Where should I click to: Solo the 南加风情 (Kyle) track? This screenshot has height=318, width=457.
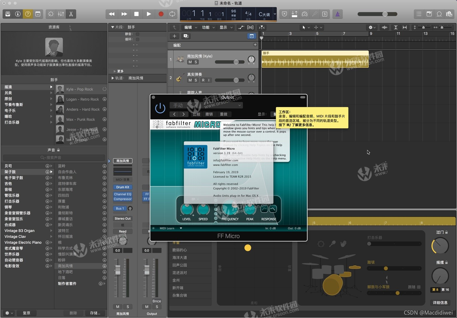click(x=196, y=62)
